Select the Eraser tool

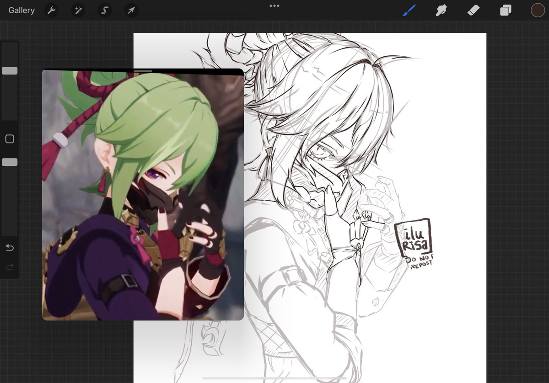[474, 10]
